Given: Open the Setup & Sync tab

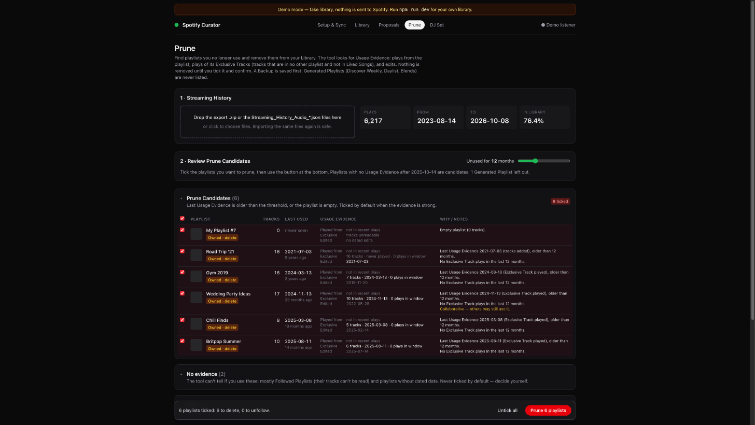Looking at the screenshot, I should (x=331, y=25).
